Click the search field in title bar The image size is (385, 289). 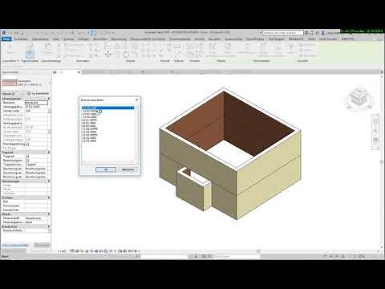tap(283, 33)
